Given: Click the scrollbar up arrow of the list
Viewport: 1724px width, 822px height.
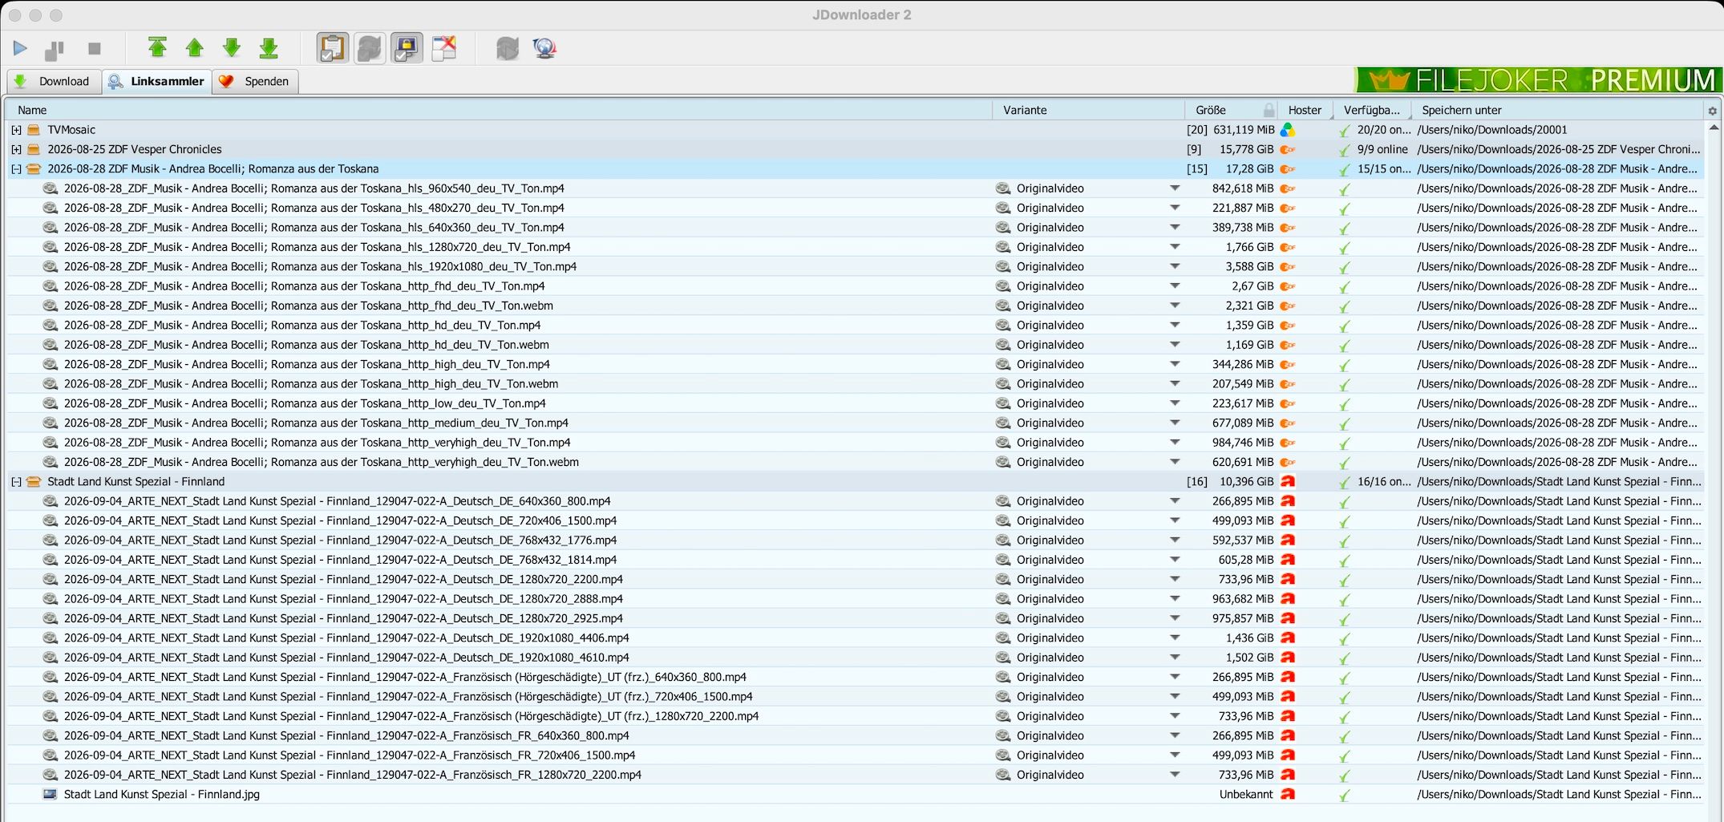Looking at the screenshot, I should click(x=1714, y=128).
